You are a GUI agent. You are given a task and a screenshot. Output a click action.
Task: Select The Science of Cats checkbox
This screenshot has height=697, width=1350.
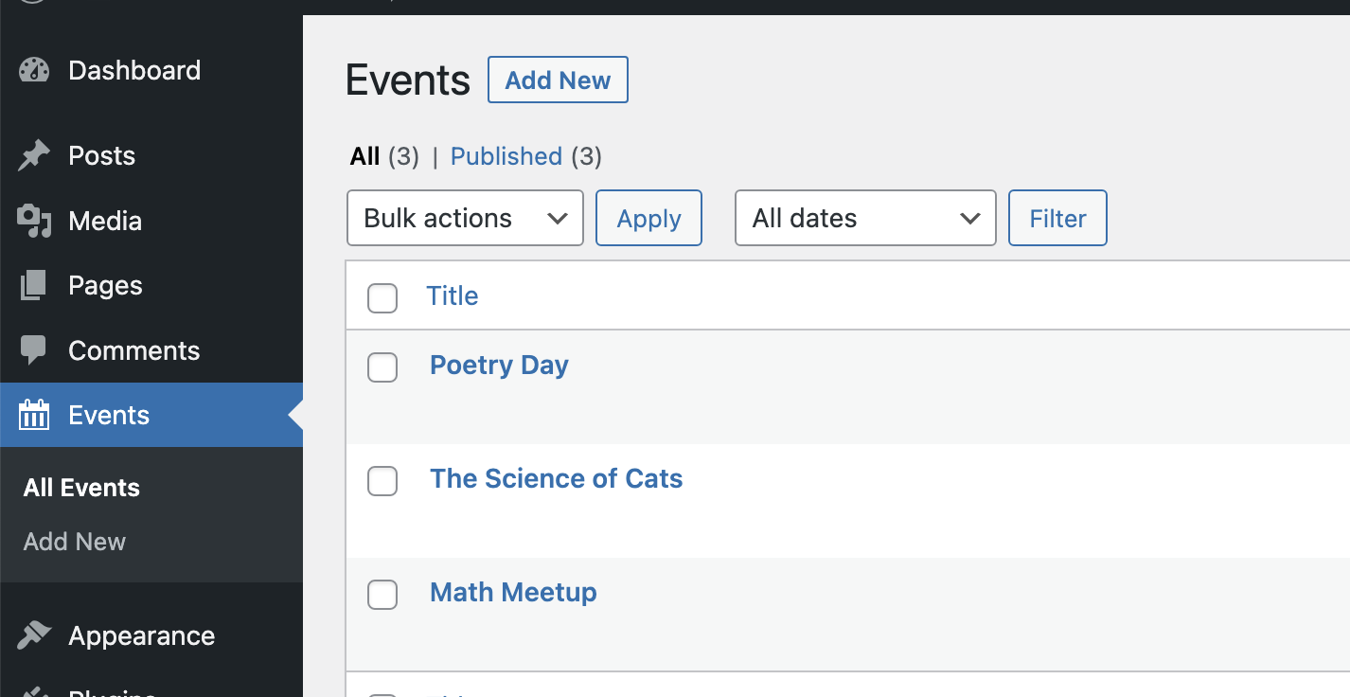coord(382,481)
